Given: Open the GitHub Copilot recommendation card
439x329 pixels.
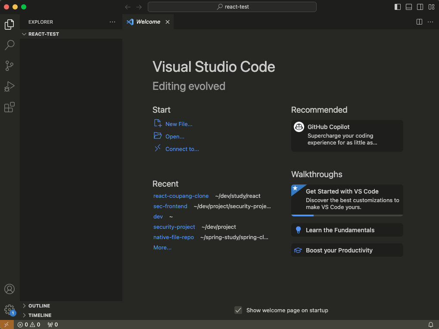Looking at the screenshot, I should pyautogui.click(x=347, y=136).
